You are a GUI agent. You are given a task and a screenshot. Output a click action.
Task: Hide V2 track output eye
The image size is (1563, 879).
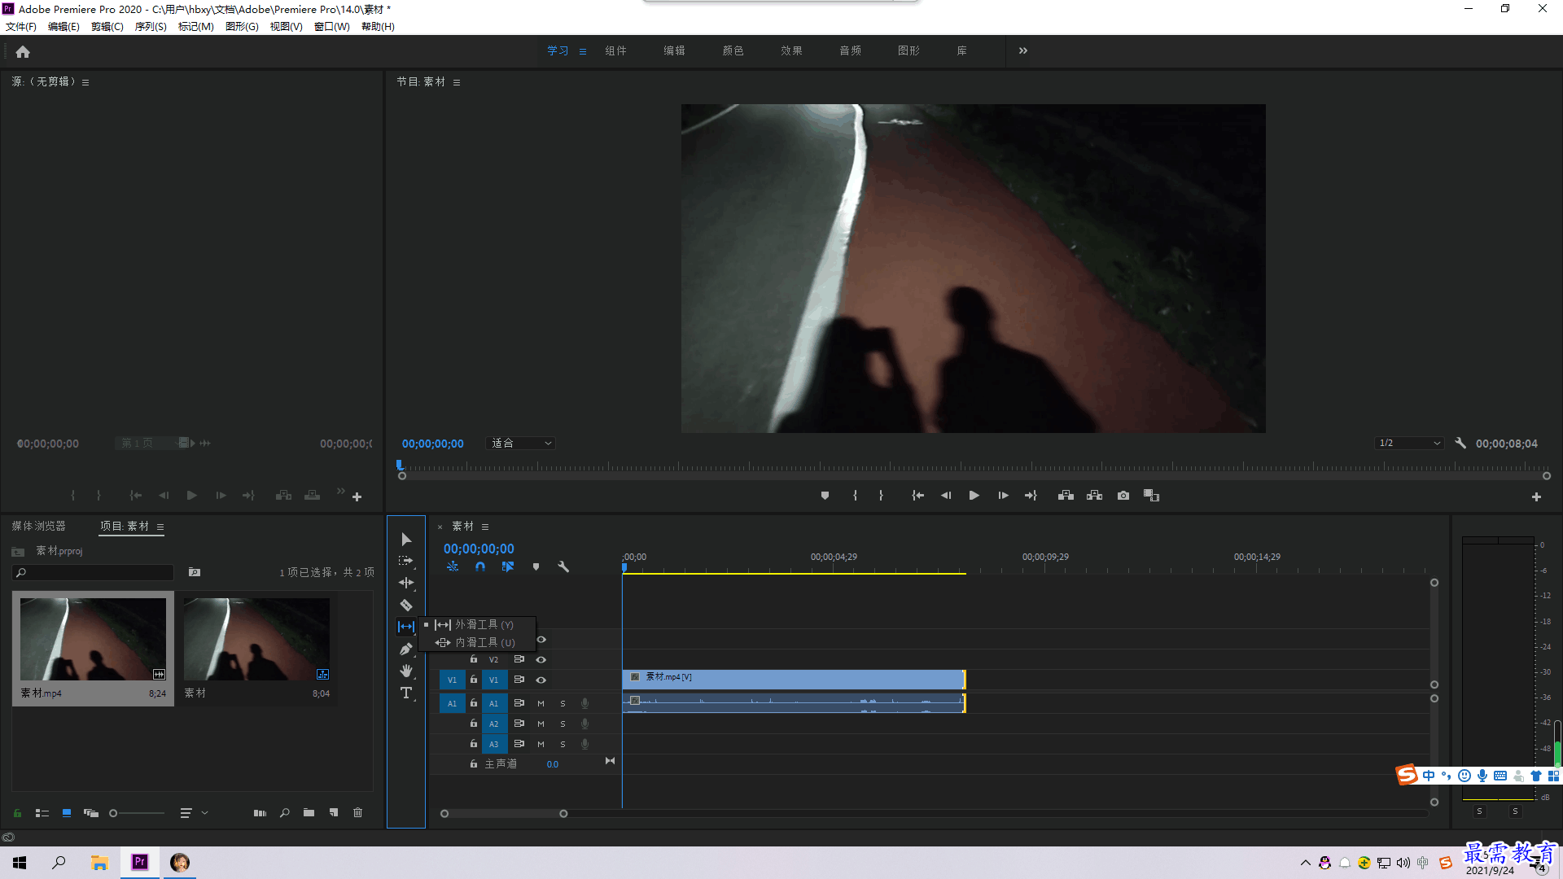coord(541,659)
